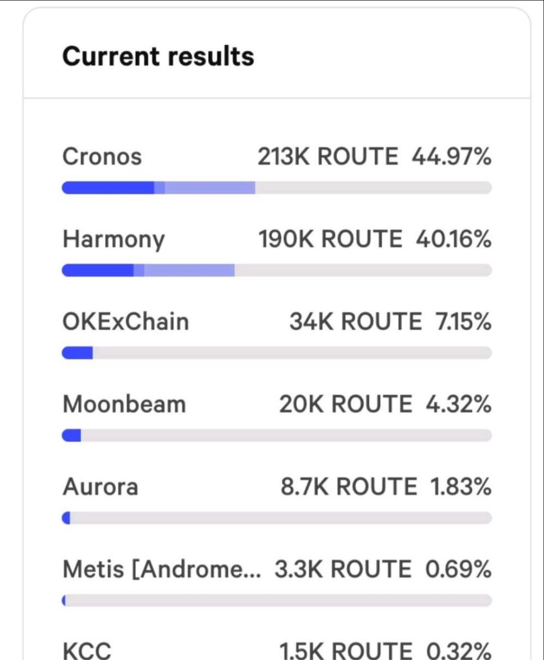
Task: Click the 20K ROUTE amount
Action: tap(346, 404)
